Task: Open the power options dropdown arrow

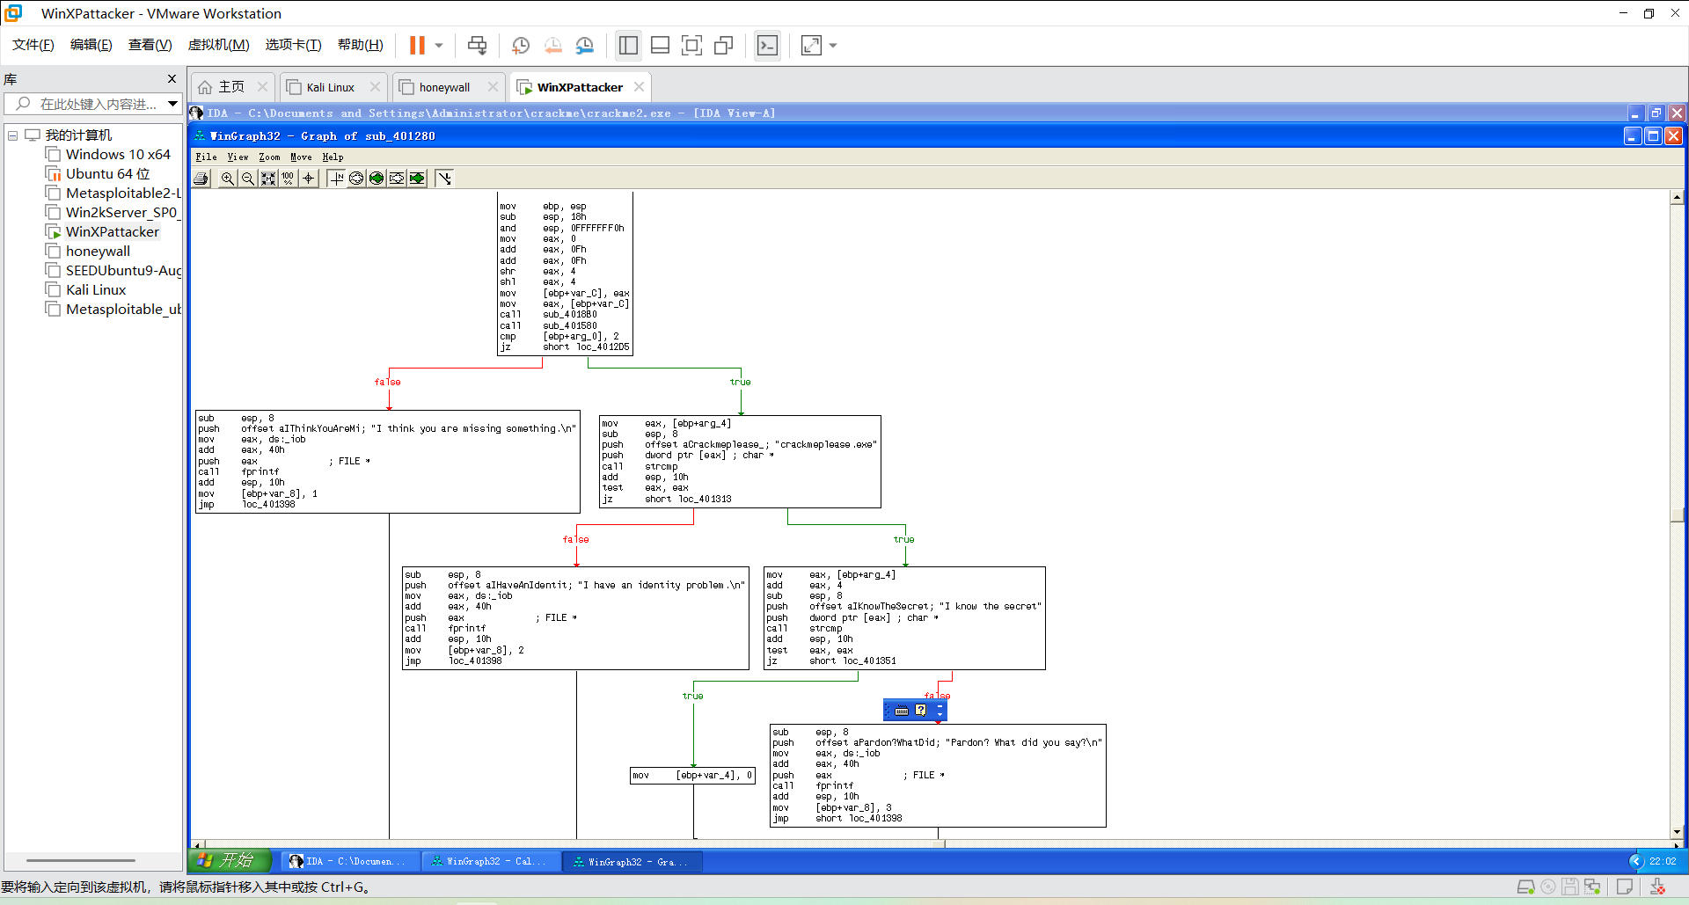Action: pyautogui.click(x=439, y=45)
